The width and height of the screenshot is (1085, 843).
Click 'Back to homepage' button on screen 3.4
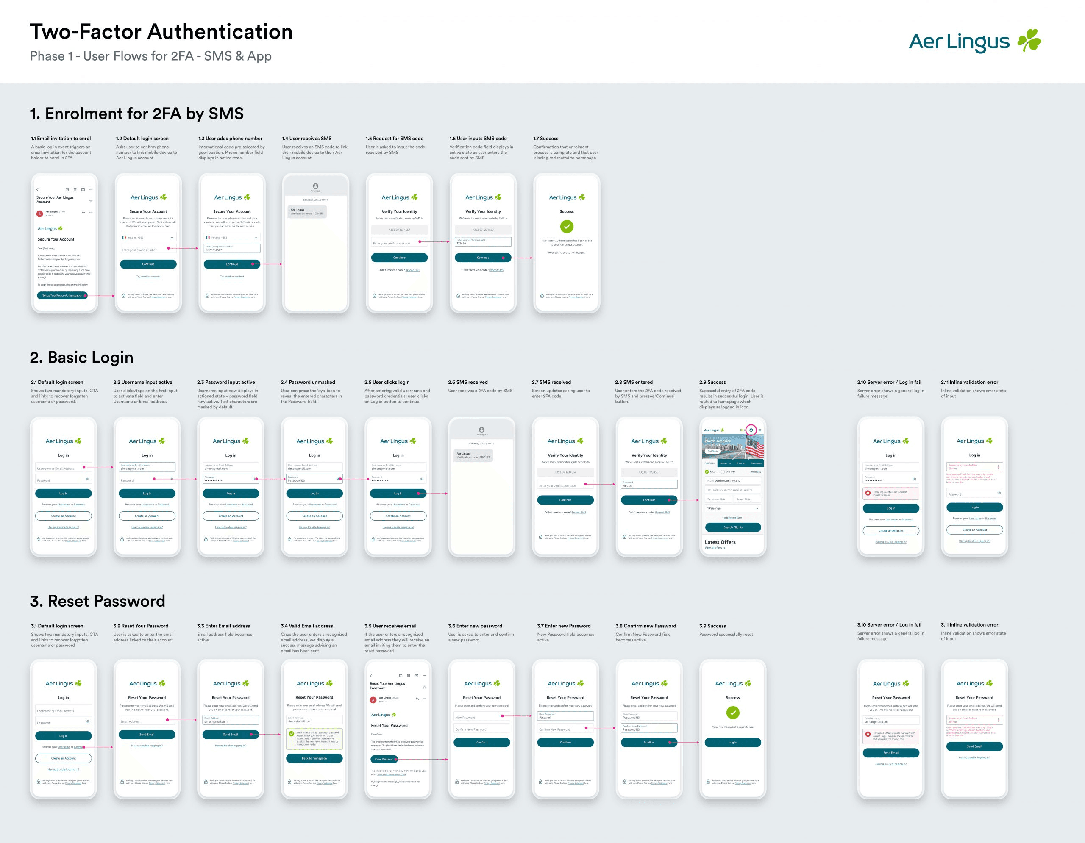314,758
